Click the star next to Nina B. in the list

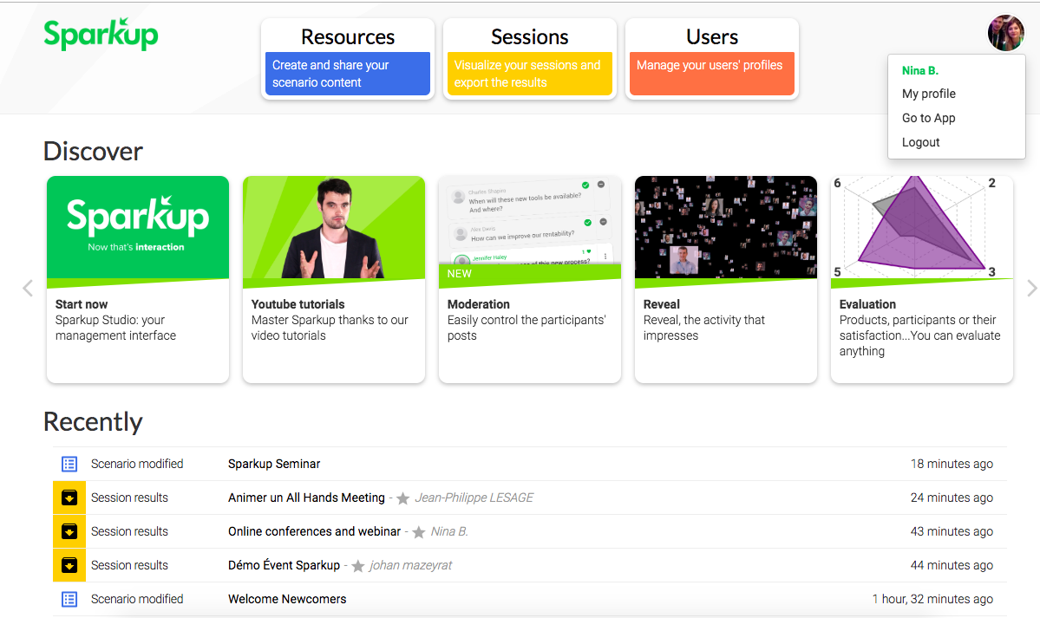click(x=419, y=532)
